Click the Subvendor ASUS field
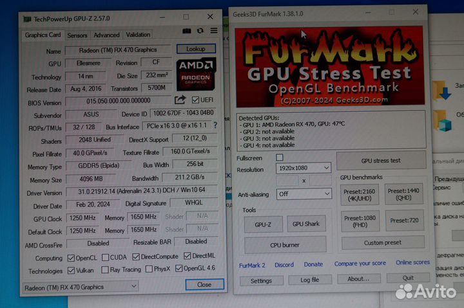Viewport: 464px width, 308px height. tap(91, 114)
